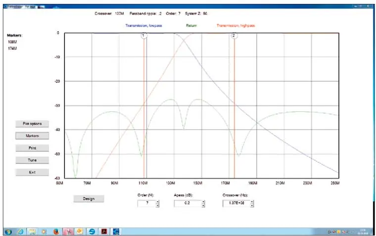Increase Crossover (Hz) with the up arrow
376x236 pixels.
[252, 202]
